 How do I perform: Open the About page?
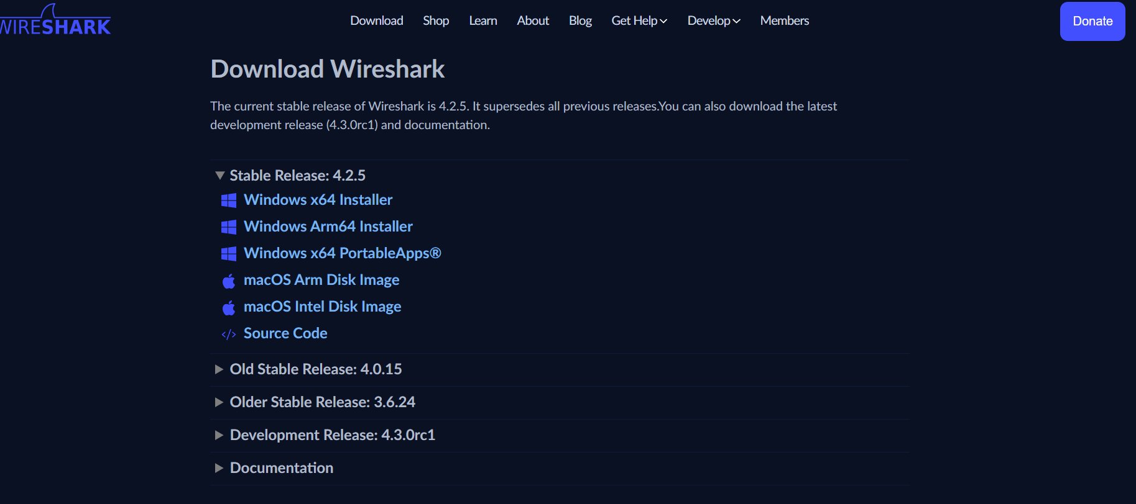533,20
